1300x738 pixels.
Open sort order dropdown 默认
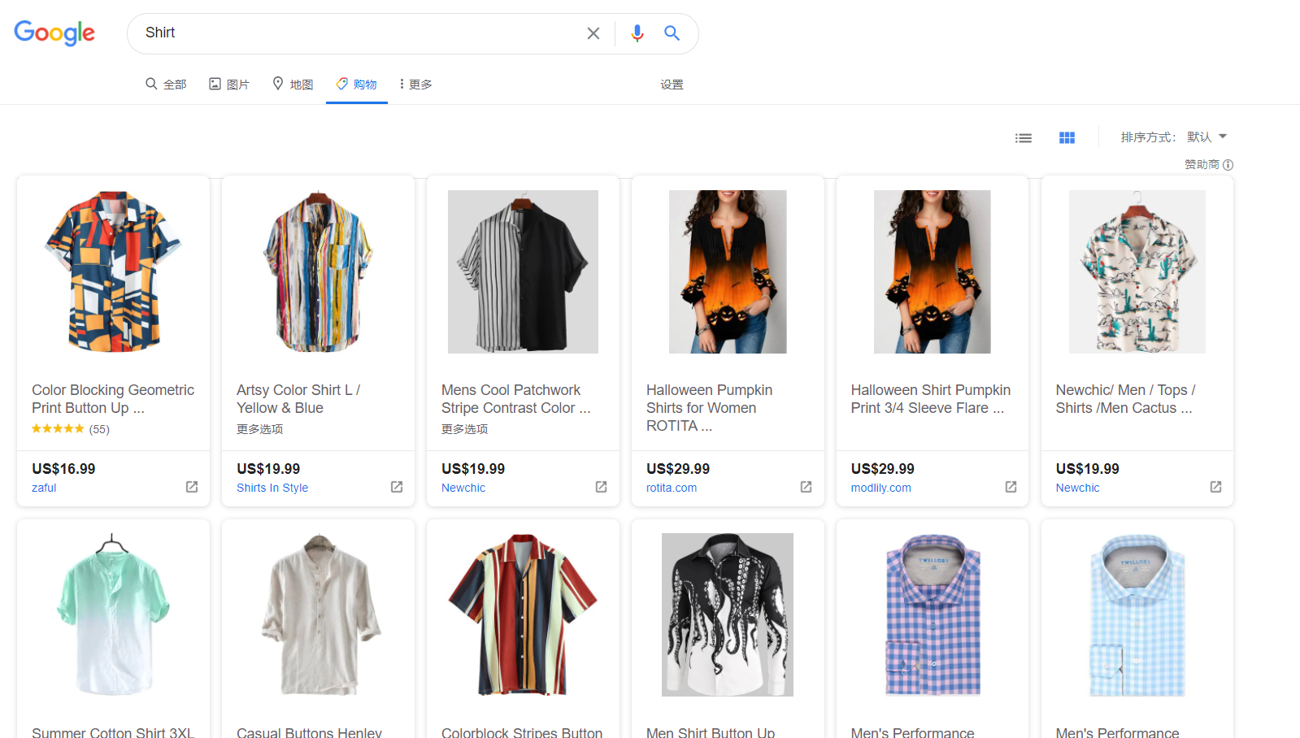[1207, 137]
